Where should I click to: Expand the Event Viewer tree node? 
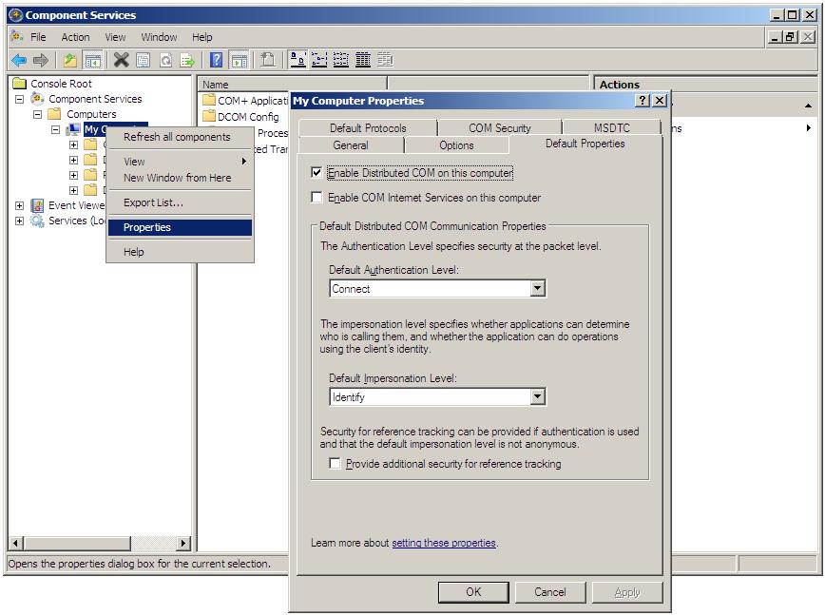pyautogui.click(x=20, y=205)
